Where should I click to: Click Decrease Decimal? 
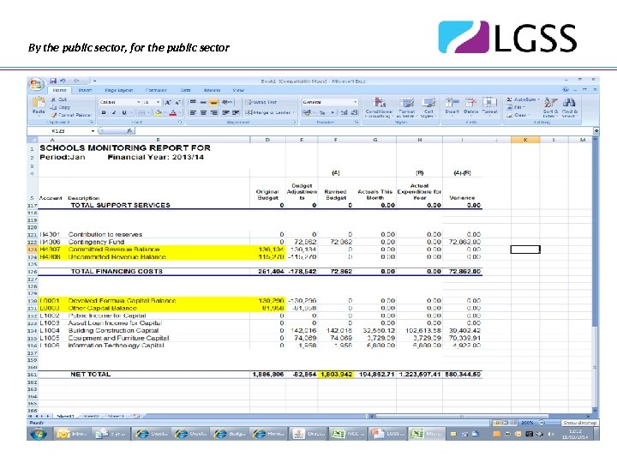coord(354,112)
